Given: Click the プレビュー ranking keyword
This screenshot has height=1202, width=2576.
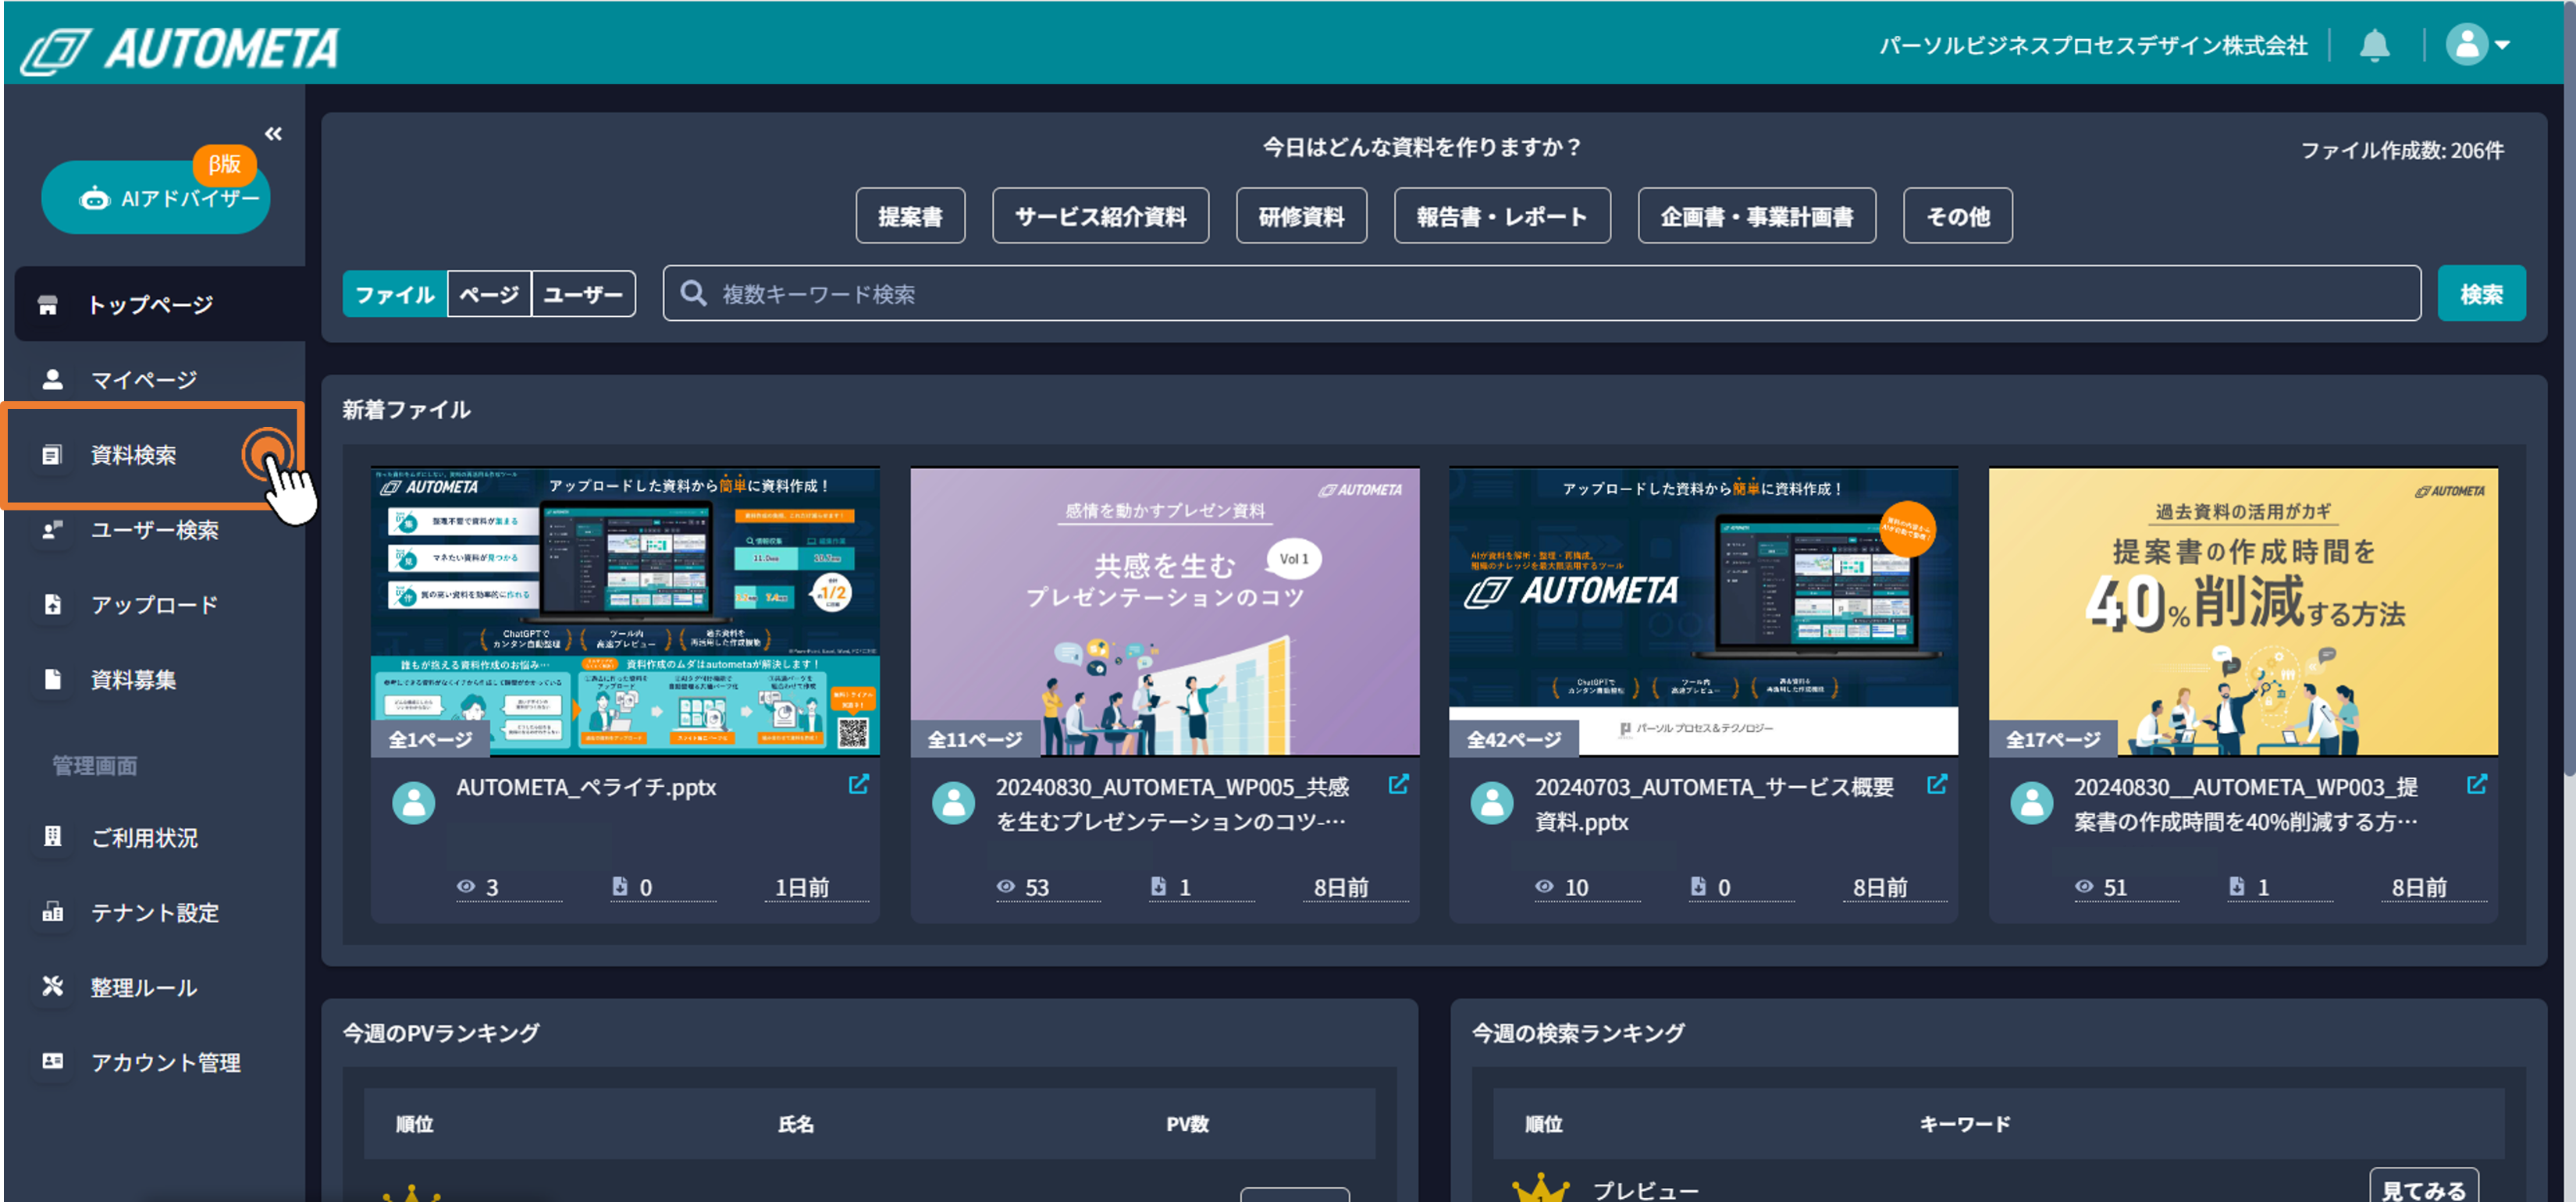Looking at the screenshot, I should (1645, 1190).
